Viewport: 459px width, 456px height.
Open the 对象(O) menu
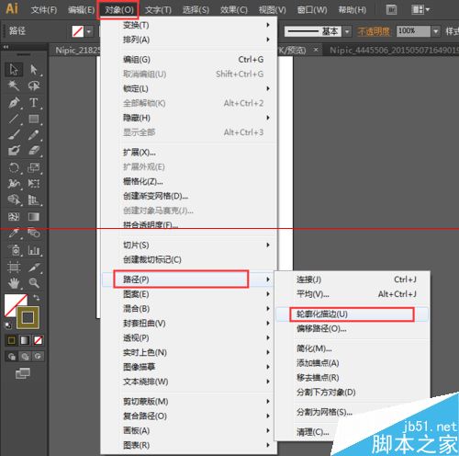pos(118,10)
